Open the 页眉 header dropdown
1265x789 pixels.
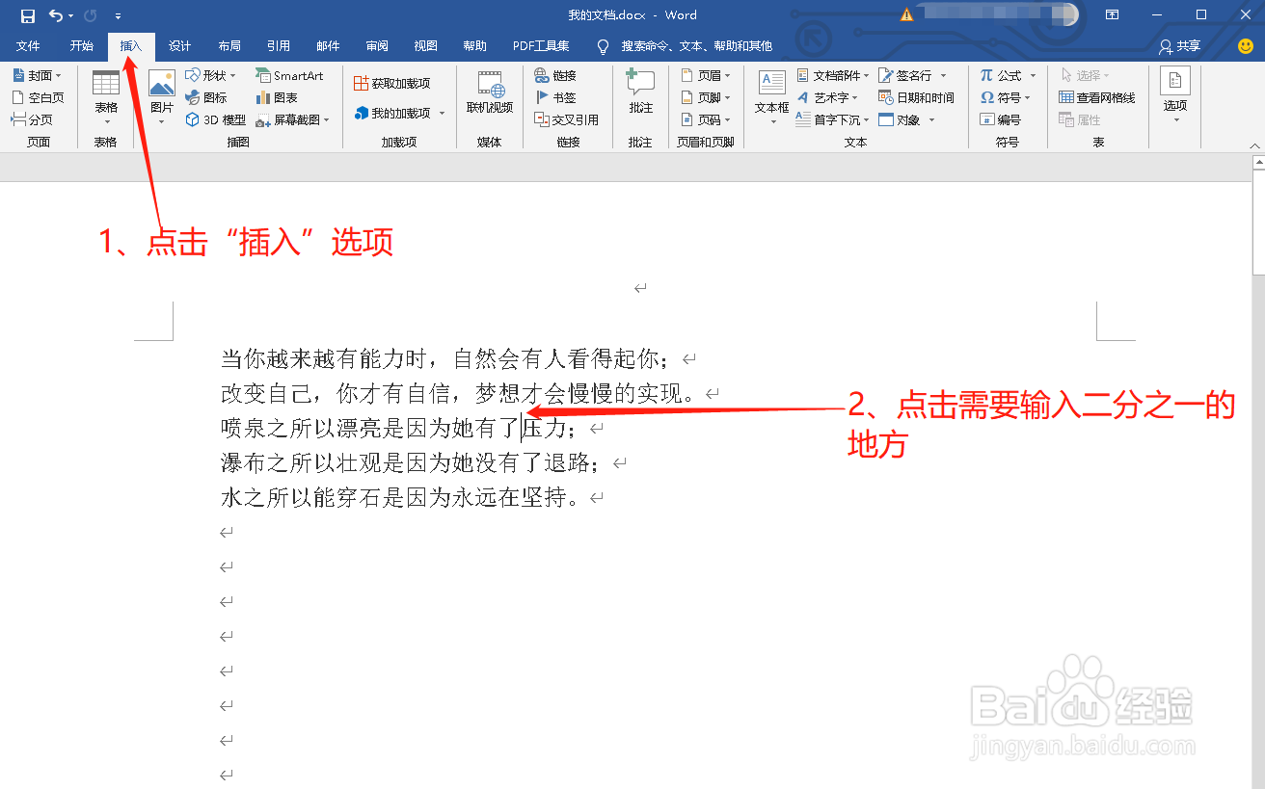pos(706,75)
